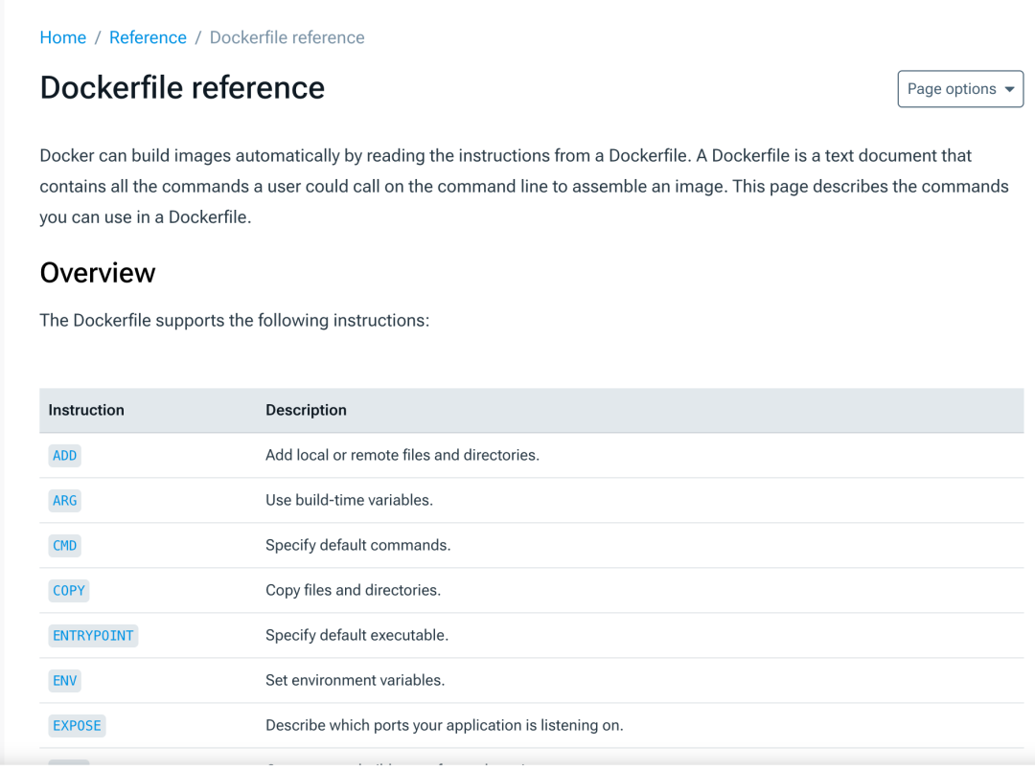Select 'Add local or remote files and directories.' text

402,455
